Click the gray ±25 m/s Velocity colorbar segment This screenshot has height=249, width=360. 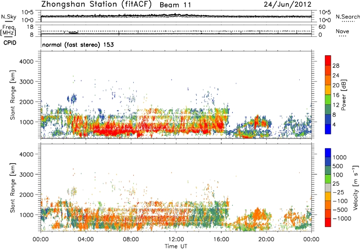coord(328,187)
